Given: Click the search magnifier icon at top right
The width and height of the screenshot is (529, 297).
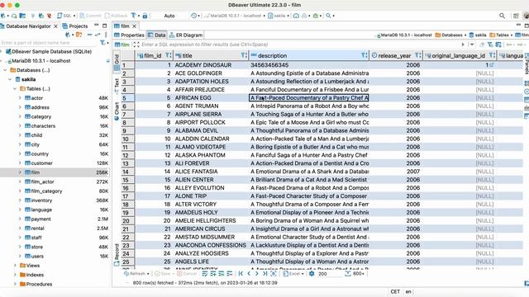Looking at the screenshot, I should (502, 16).
